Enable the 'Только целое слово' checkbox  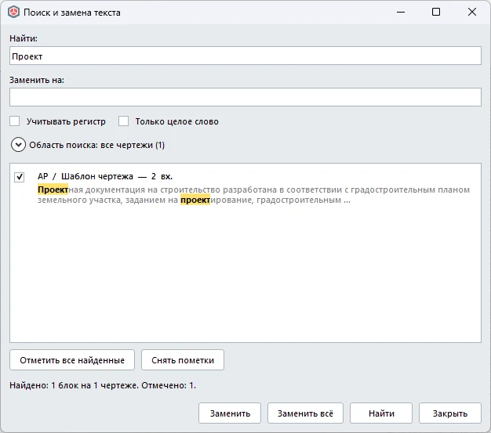click(x=123, y=121)
